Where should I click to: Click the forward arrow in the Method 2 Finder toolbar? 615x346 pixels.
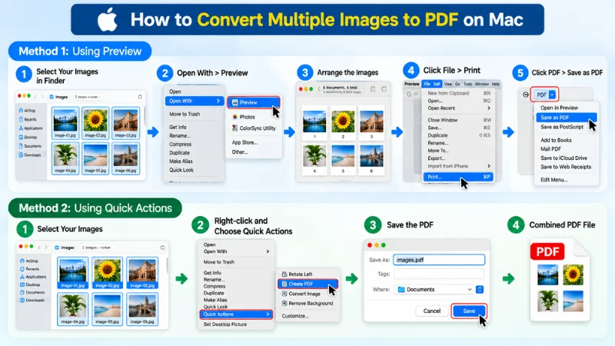coord(46,248)
